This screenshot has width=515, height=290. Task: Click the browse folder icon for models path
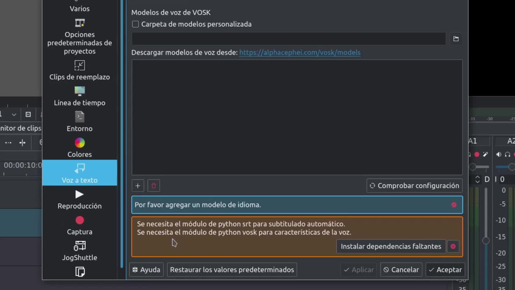tap(456, 39)
